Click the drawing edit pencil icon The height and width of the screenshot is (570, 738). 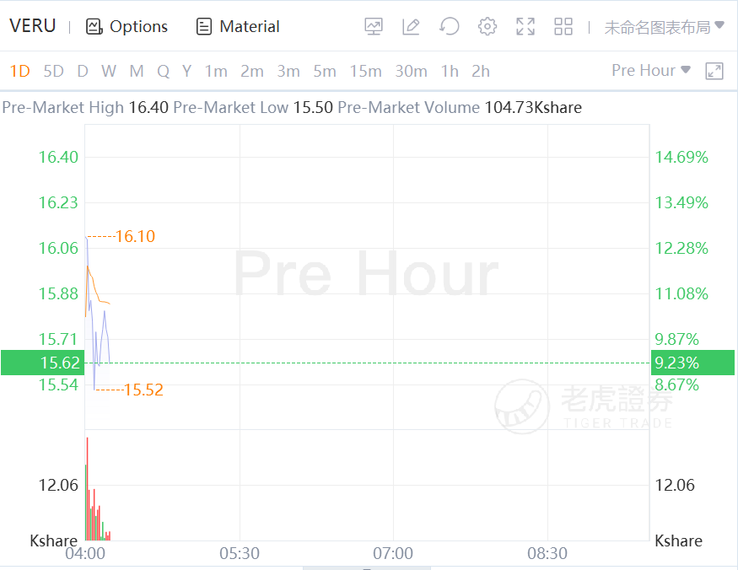tap(411, 26)
